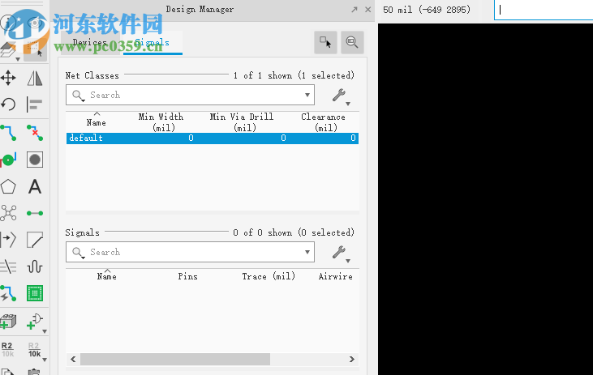The image size is (593, 375).
Task: Launch the Autorouter lightning tool
Action: coord(8,293)
